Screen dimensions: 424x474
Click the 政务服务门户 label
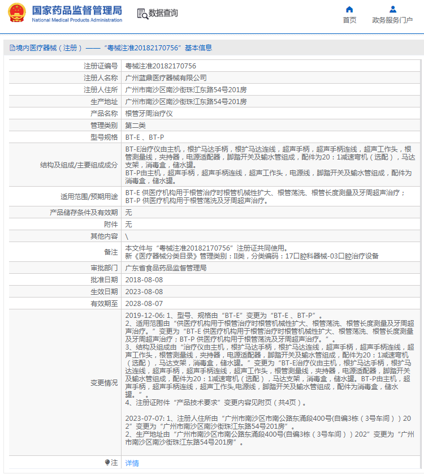[x=392, y=20]
